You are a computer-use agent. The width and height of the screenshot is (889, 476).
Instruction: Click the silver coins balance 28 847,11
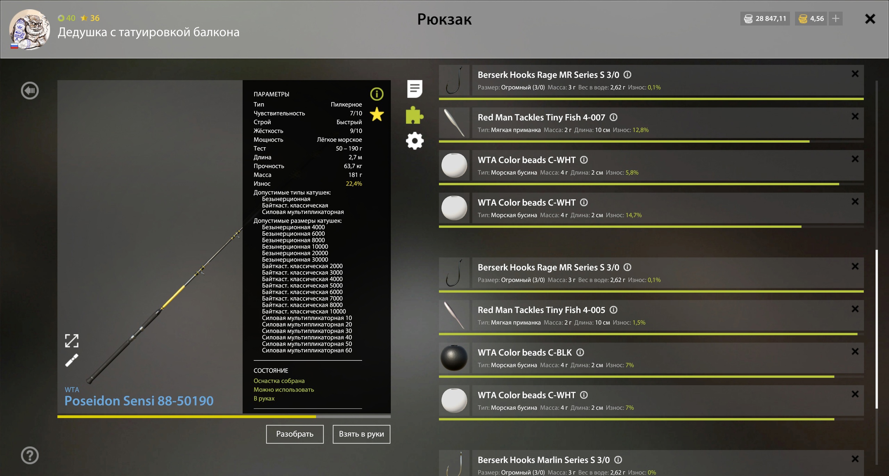point(765,18)
